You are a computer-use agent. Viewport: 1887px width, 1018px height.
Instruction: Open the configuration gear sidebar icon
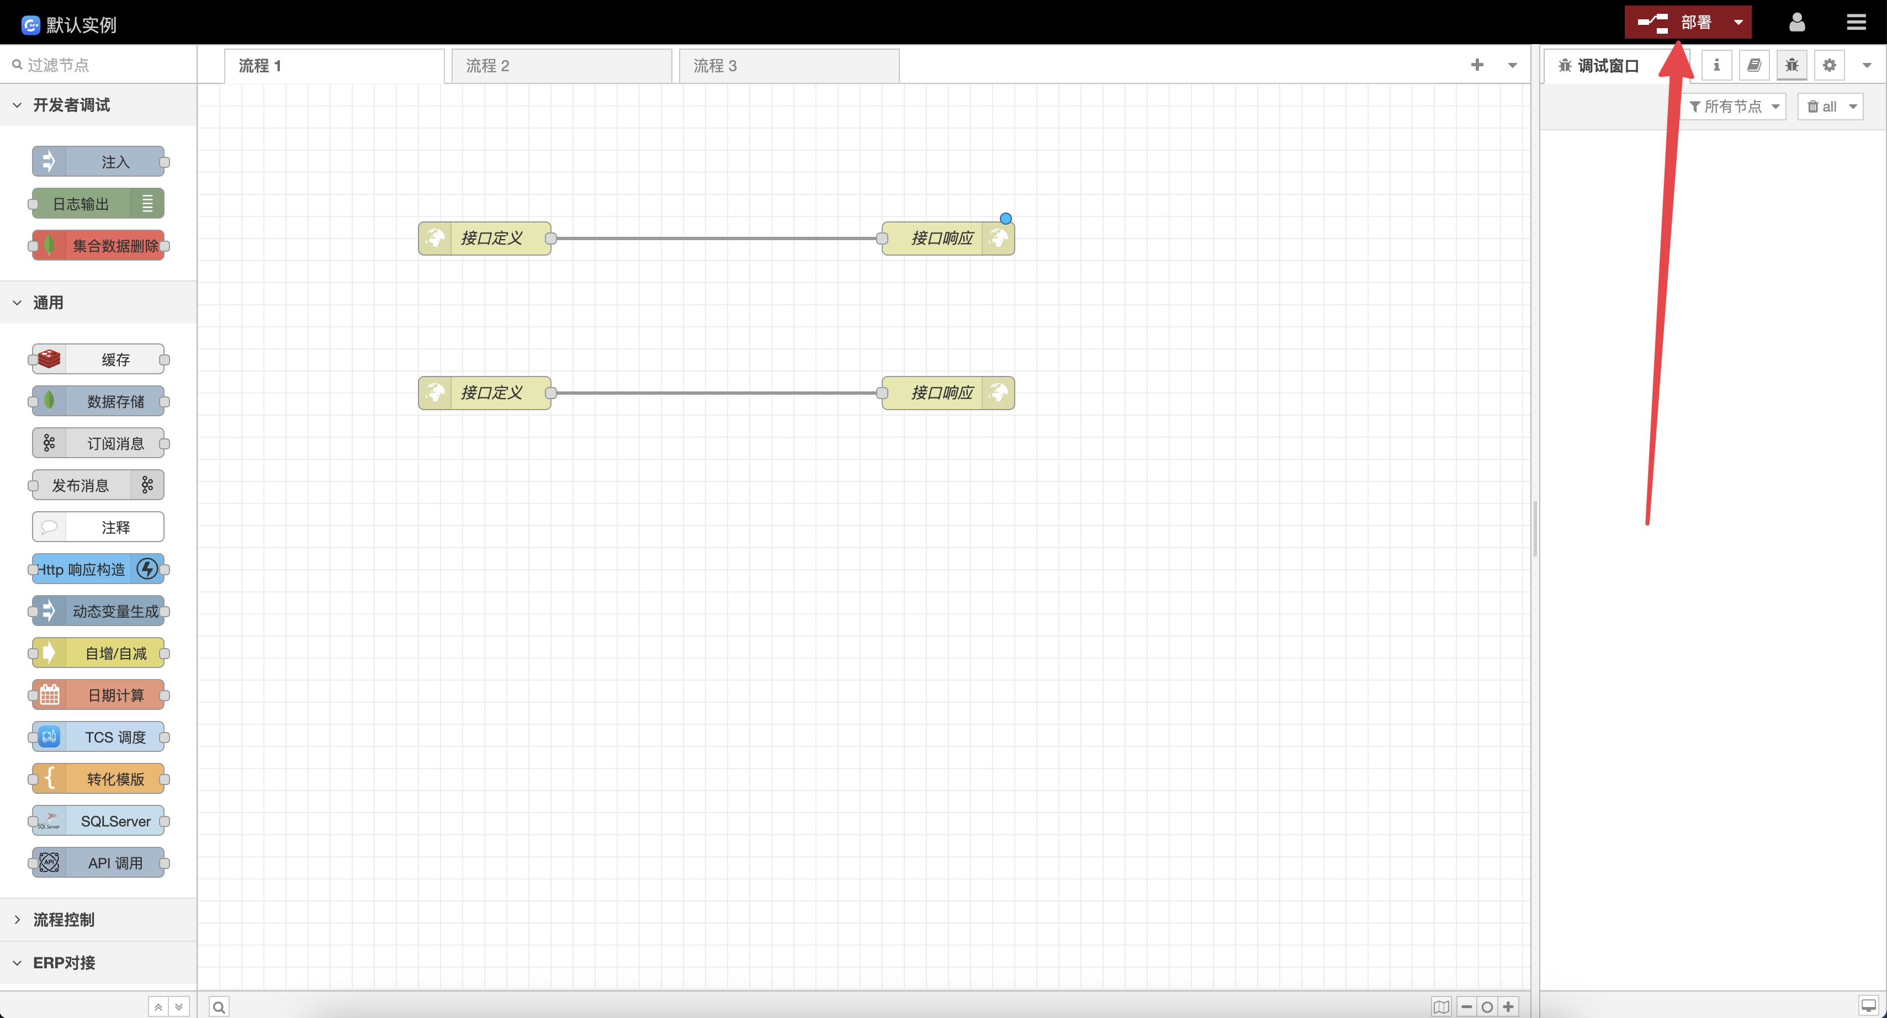coord(1829,65)
